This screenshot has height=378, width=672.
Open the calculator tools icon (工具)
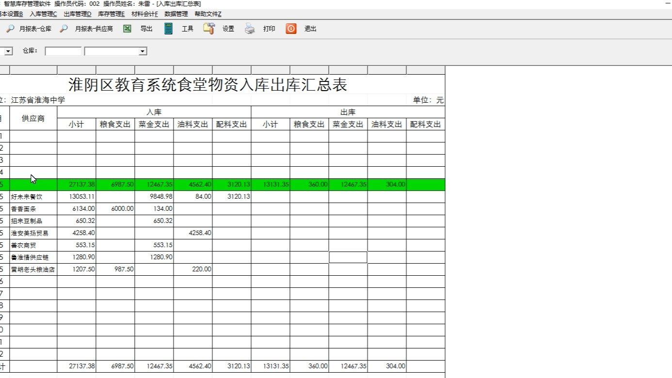pyautogui.click(x=168, y=29)
